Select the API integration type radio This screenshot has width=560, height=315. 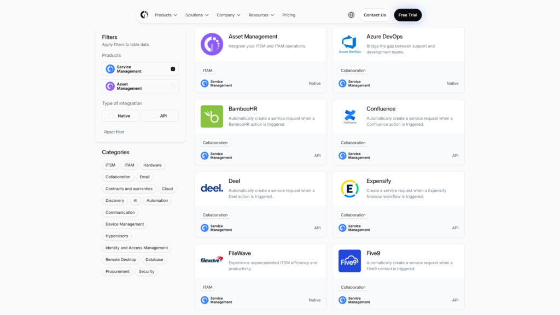tap(153, 116)
